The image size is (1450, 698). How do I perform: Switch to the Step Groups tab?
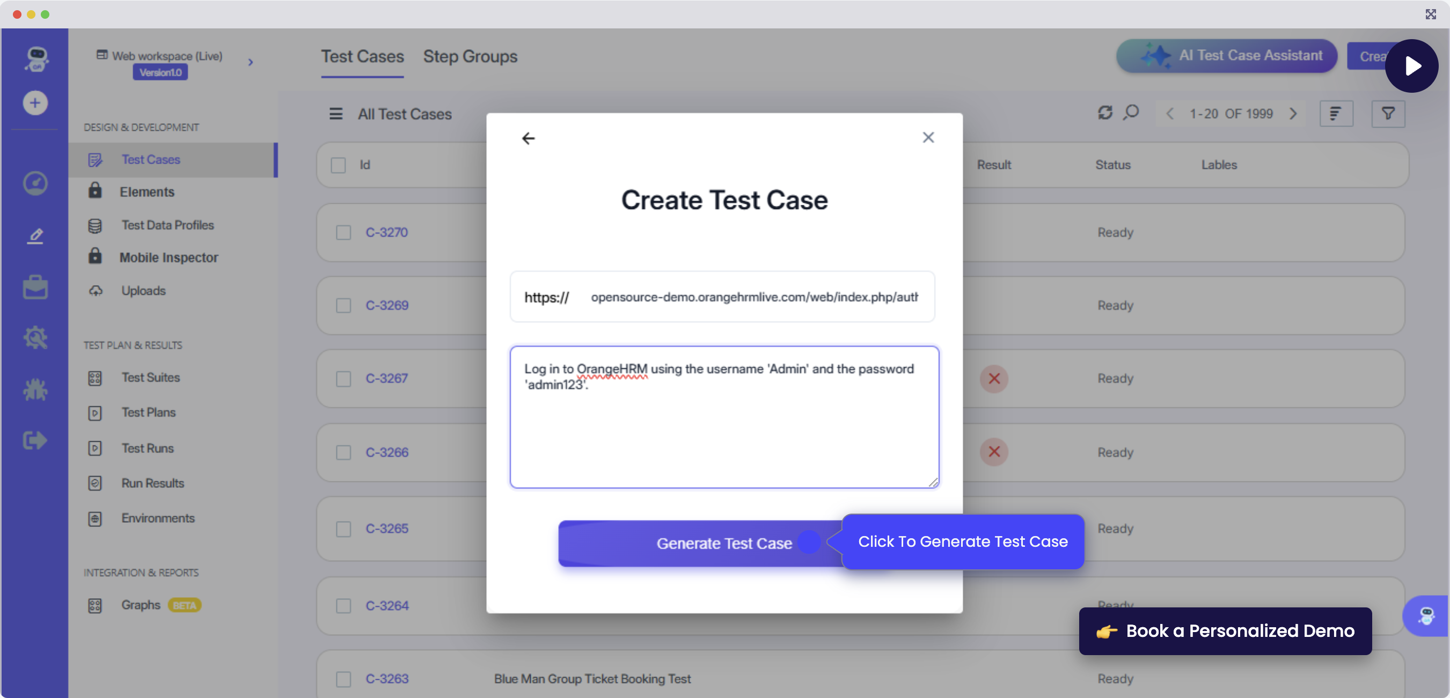pyautogui.click(x=470, y=56)
